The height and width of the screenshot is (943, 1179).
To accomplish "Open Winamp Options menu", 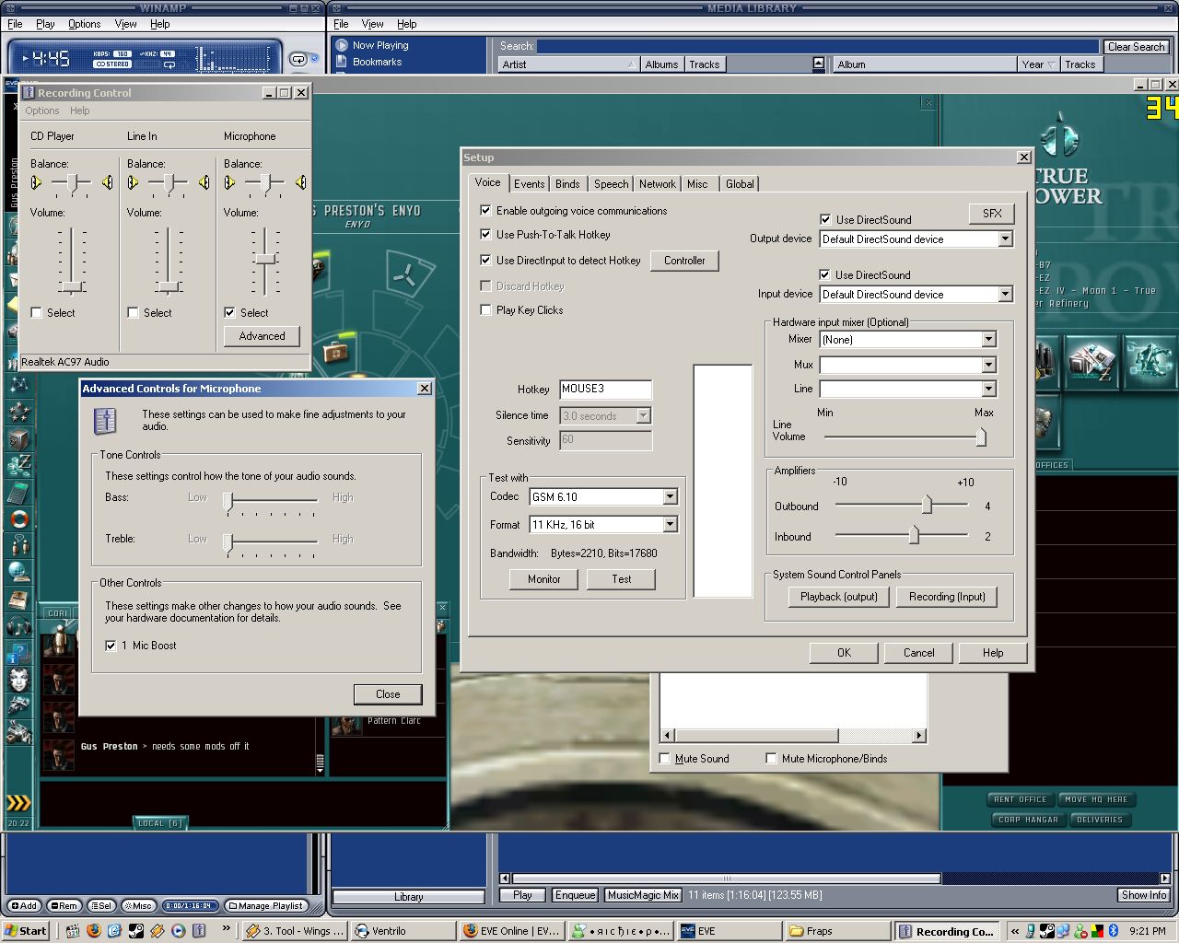I will [x=85, y=24].
